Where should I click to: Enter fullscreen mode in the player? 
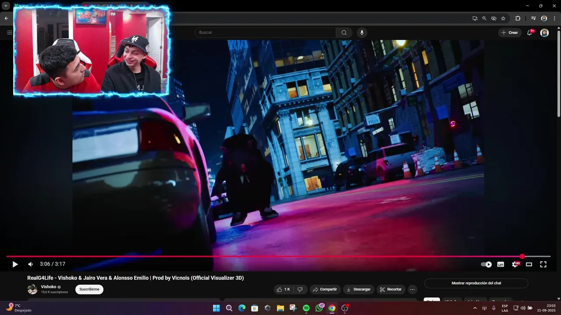pyautogui.click(x=543, y=264)
